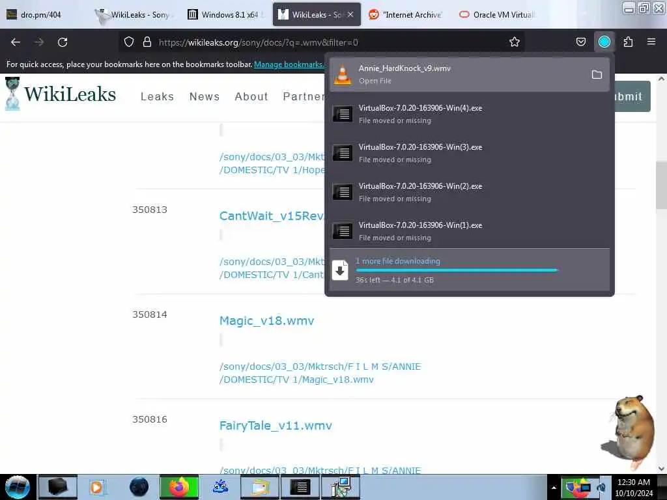Save page to Pocket
This screenshot has height=500, width=667.
(580, 42)
